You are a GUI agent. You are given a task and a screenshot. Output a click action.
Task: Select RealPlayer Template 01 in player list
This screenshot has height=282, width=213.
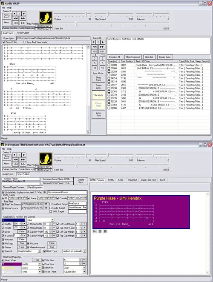(21, 181)
